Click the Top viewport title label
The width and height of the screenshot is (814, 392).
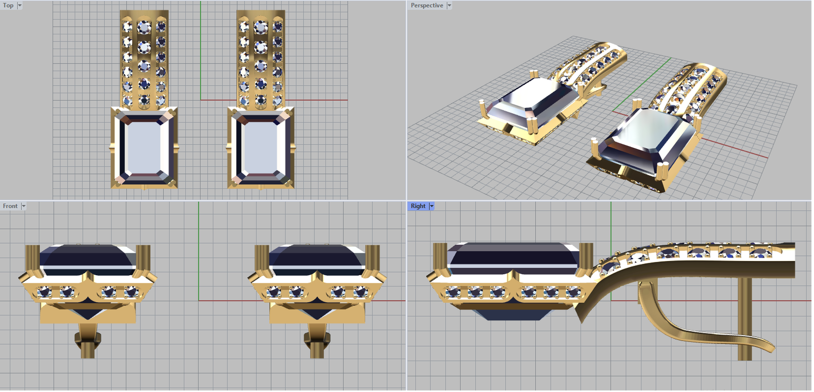(x=8, y=6)
